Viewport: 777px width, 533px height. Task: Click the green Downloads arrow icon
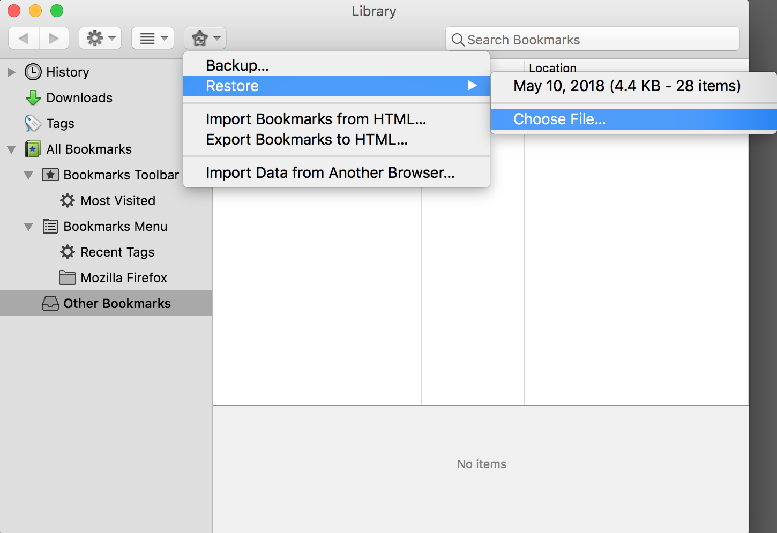click(33, 97)
